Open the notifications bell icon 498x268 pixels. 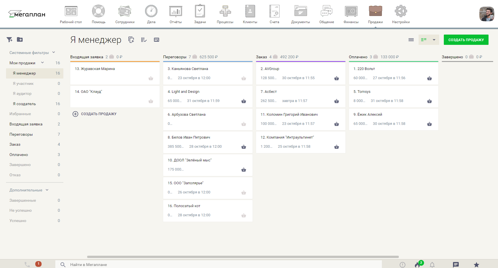point(432,265)
